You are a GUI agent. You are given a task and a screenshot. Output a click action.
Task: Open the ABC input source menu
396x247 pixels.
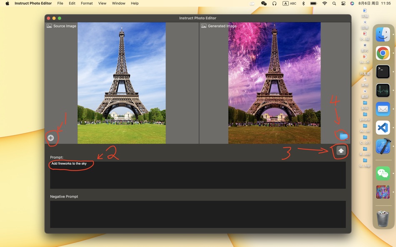pyautogui.click(x=289, y=3)
